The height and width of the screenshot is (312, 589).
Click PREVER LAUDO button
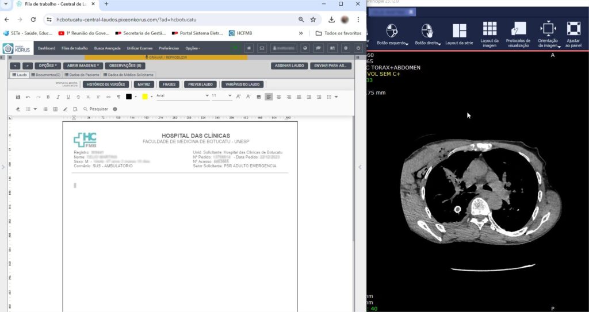(x=200, y=84)
